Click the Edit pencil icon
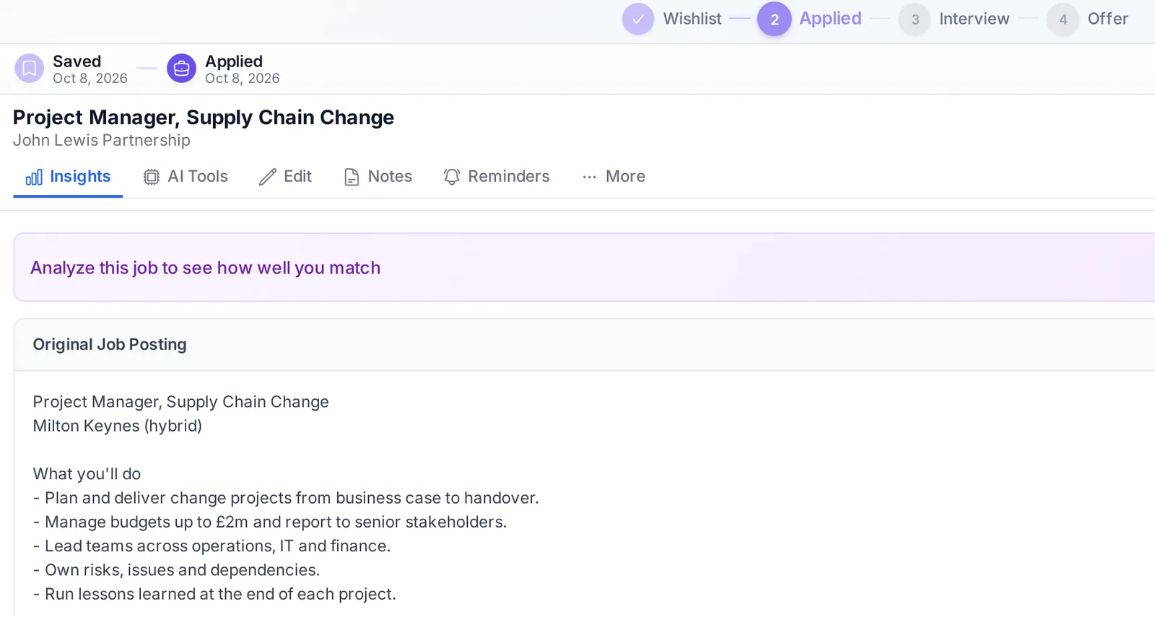 coord(268,177)
